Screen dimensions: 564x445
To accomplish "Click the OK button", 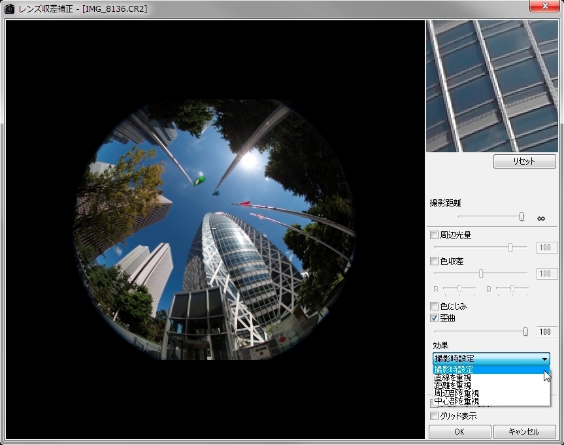I will (459, 431).
